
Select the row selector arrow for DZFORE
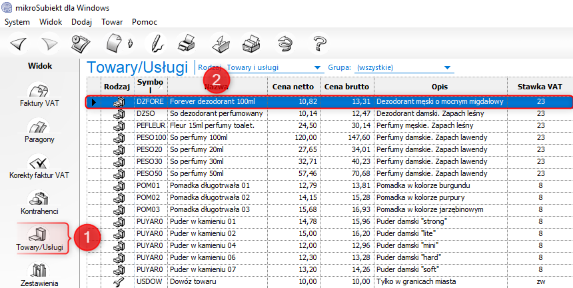(x=94, y=103)
